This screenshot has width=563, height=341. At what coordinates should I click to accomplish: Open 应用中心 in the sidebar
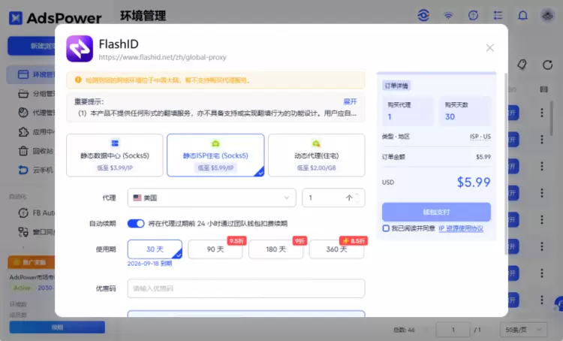coord(36,132)
